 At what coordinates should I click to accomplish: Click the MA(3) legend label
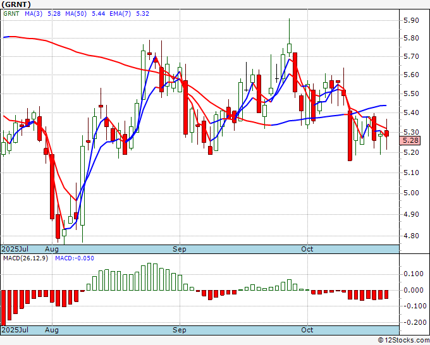[34, 14]
